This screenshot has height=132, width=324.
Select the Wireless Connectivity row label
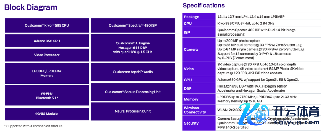click(x=195, y=110)
